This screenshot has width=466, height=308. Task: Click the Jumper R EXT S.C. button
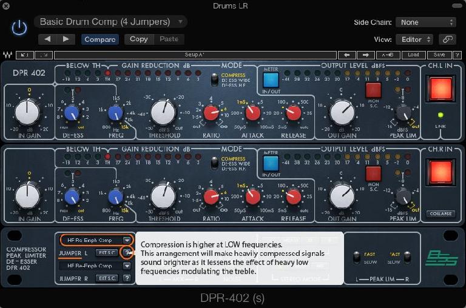tap(107, 278)
